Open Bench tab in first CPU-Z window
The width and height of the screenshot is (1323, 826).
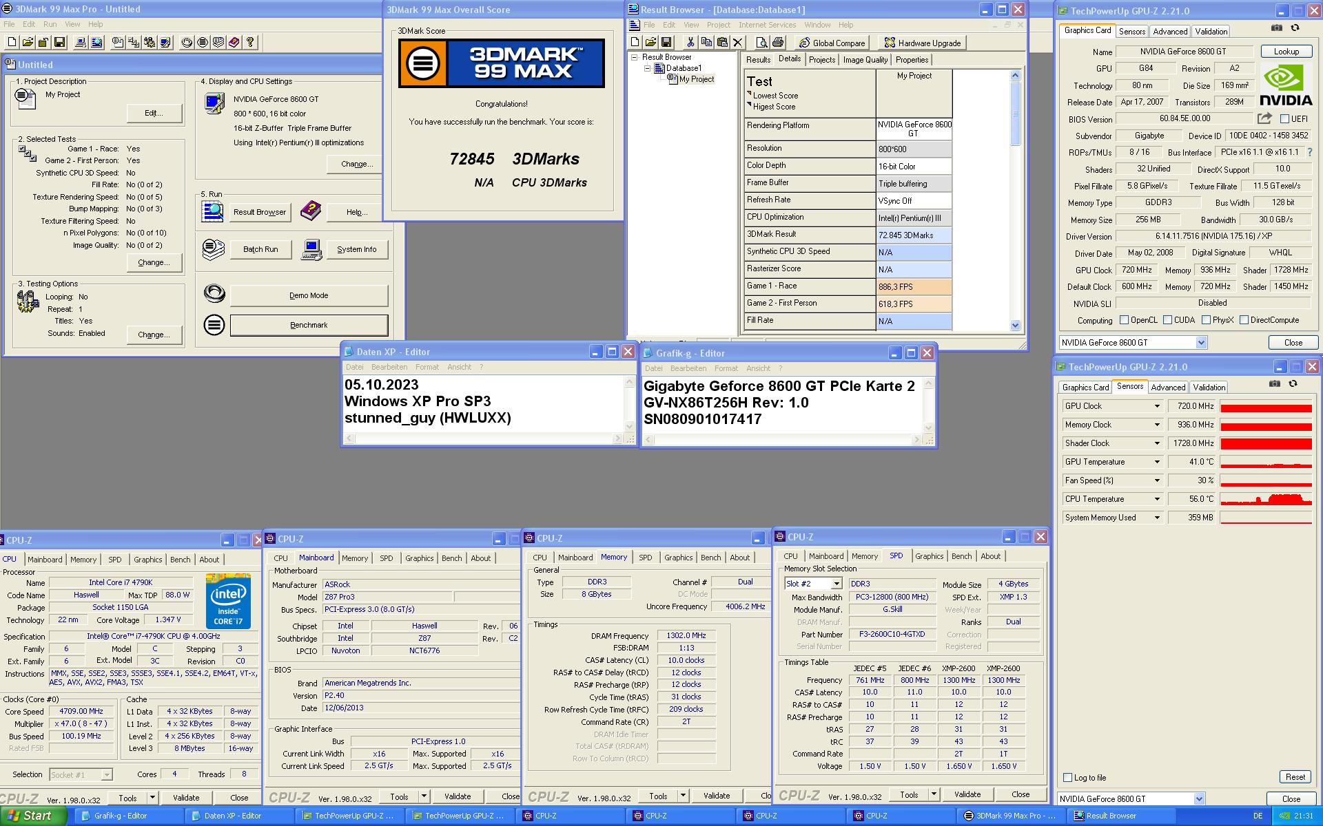181,560
